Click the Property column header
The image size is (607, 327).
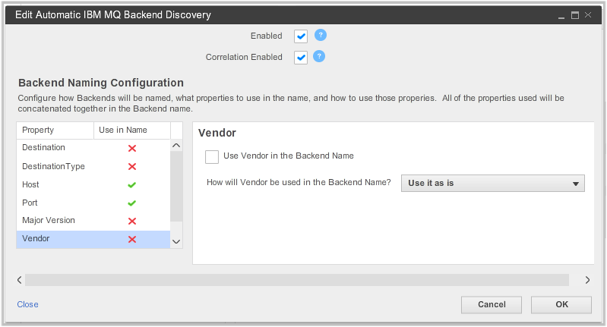coord(55,130)
